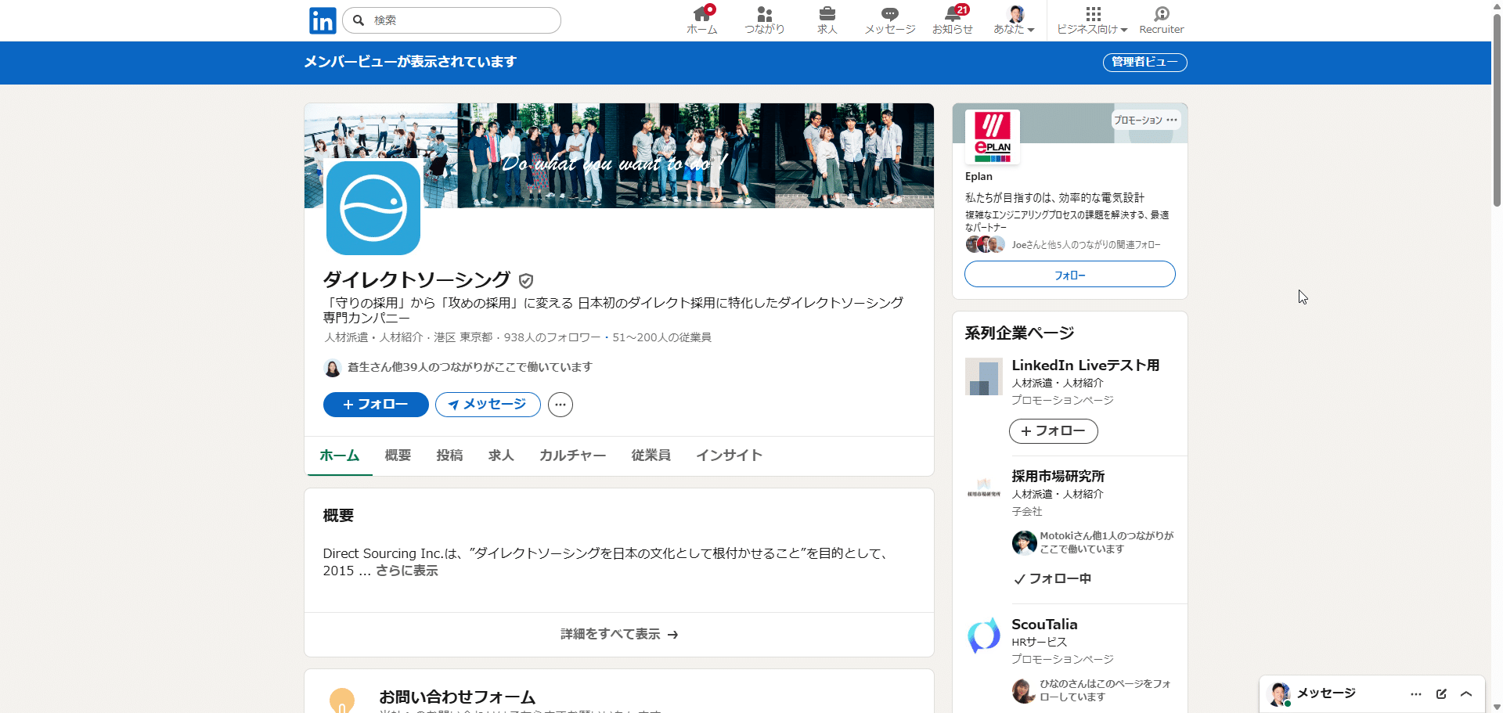
Task: Click the LinkedIn logo icon
Action: coord(323,20)
